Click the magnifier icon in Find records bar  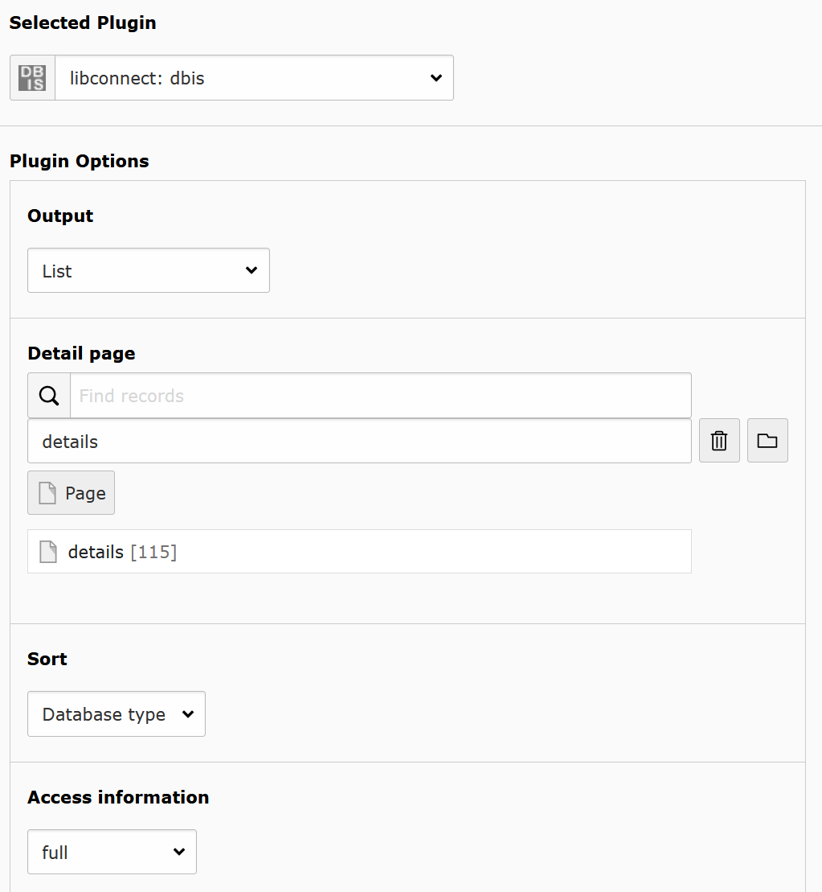point(48,395)
